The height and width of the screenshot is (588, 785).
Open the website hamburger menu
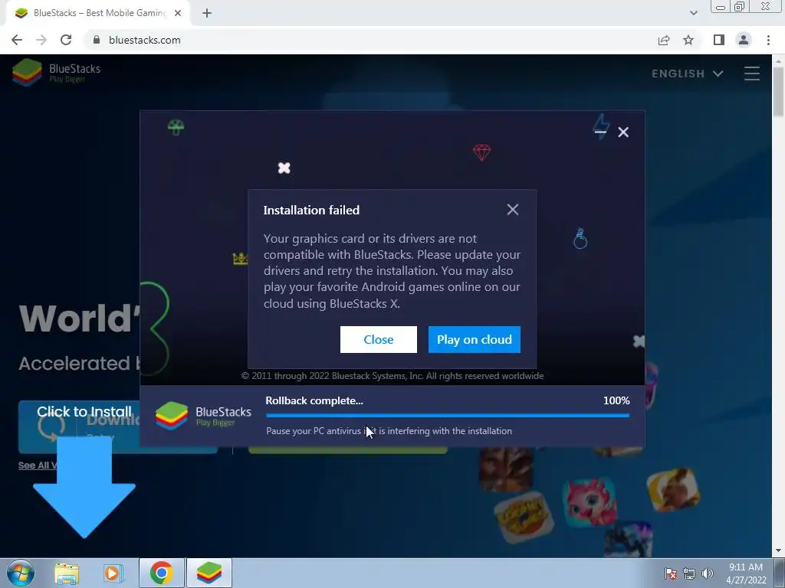click(751, 73)
